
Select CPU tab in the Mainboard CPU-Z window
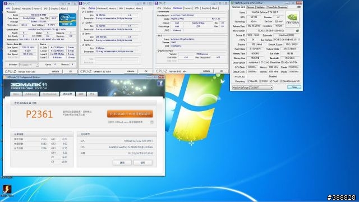click(159, 8)
